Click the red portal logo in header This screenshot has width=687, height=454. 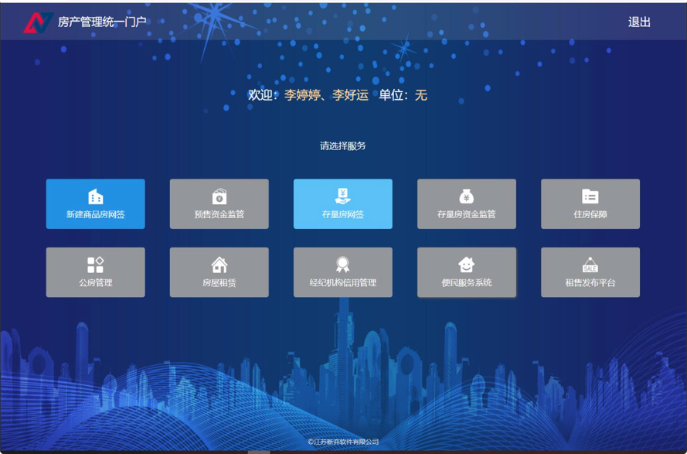coord(38,22)
